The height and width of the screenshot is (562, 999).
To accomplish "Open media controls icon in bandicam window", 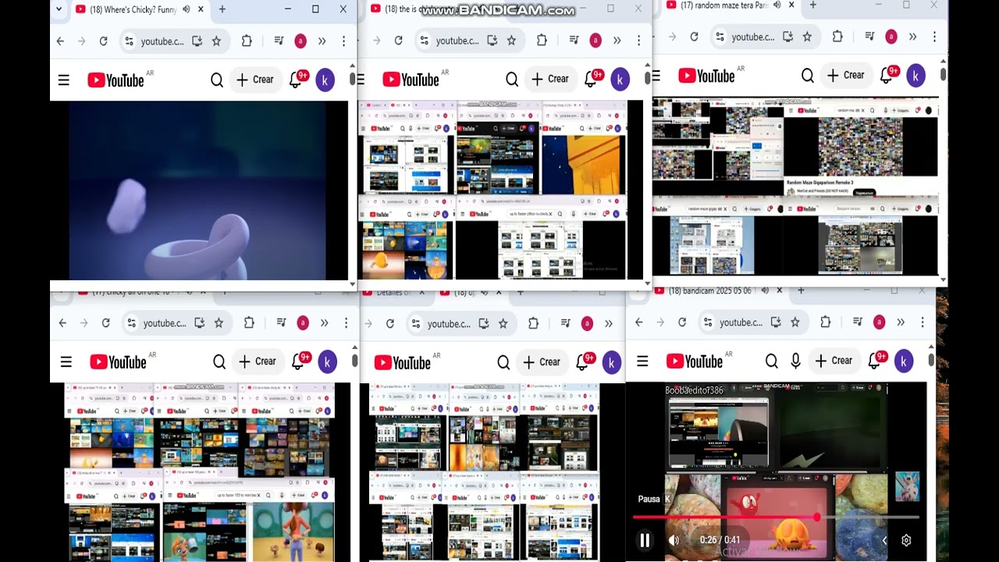I will tap(857, 322).
